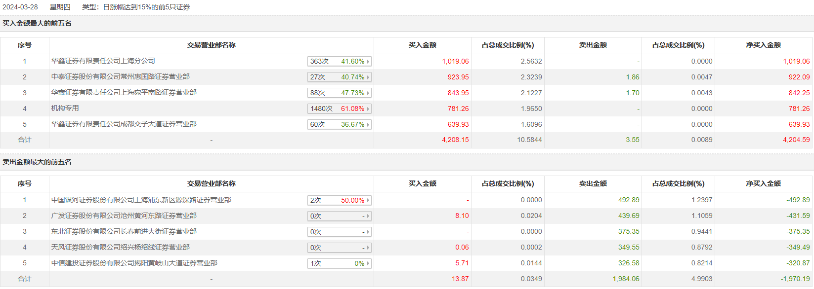The image size is (814, 289).
Task: Open 中泰证券常州惠国路证券营业部 link
Action: coord(121,76)
